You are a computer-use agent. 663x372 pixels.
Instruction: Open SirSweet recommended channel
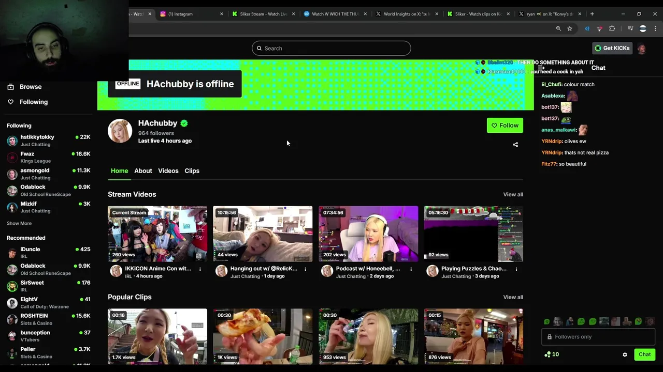pos(49,286)
